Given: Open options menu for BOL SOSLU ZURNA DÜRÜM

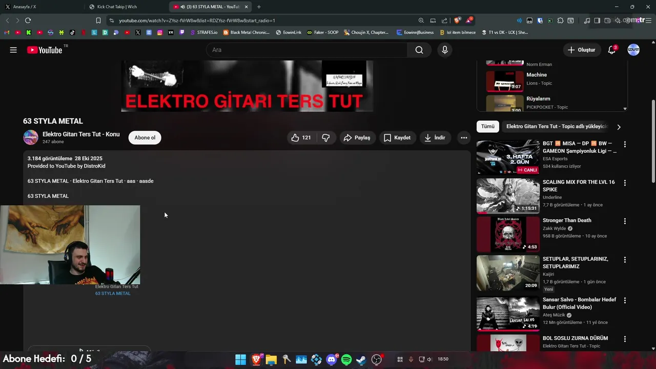Looking at the screenshot, I should pos(625,339).
